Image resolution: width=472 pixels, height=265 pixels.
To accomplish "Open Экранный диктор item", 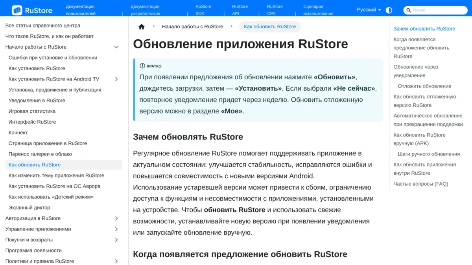I will click(x=29, y=208).
